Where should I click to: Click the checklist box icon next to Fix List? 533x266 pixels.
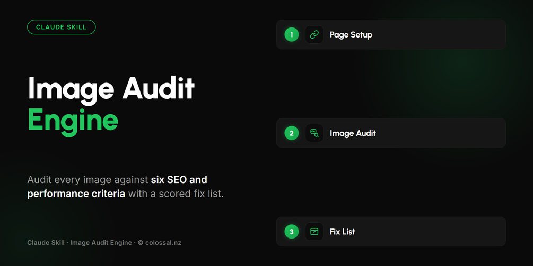coord(314,232)
